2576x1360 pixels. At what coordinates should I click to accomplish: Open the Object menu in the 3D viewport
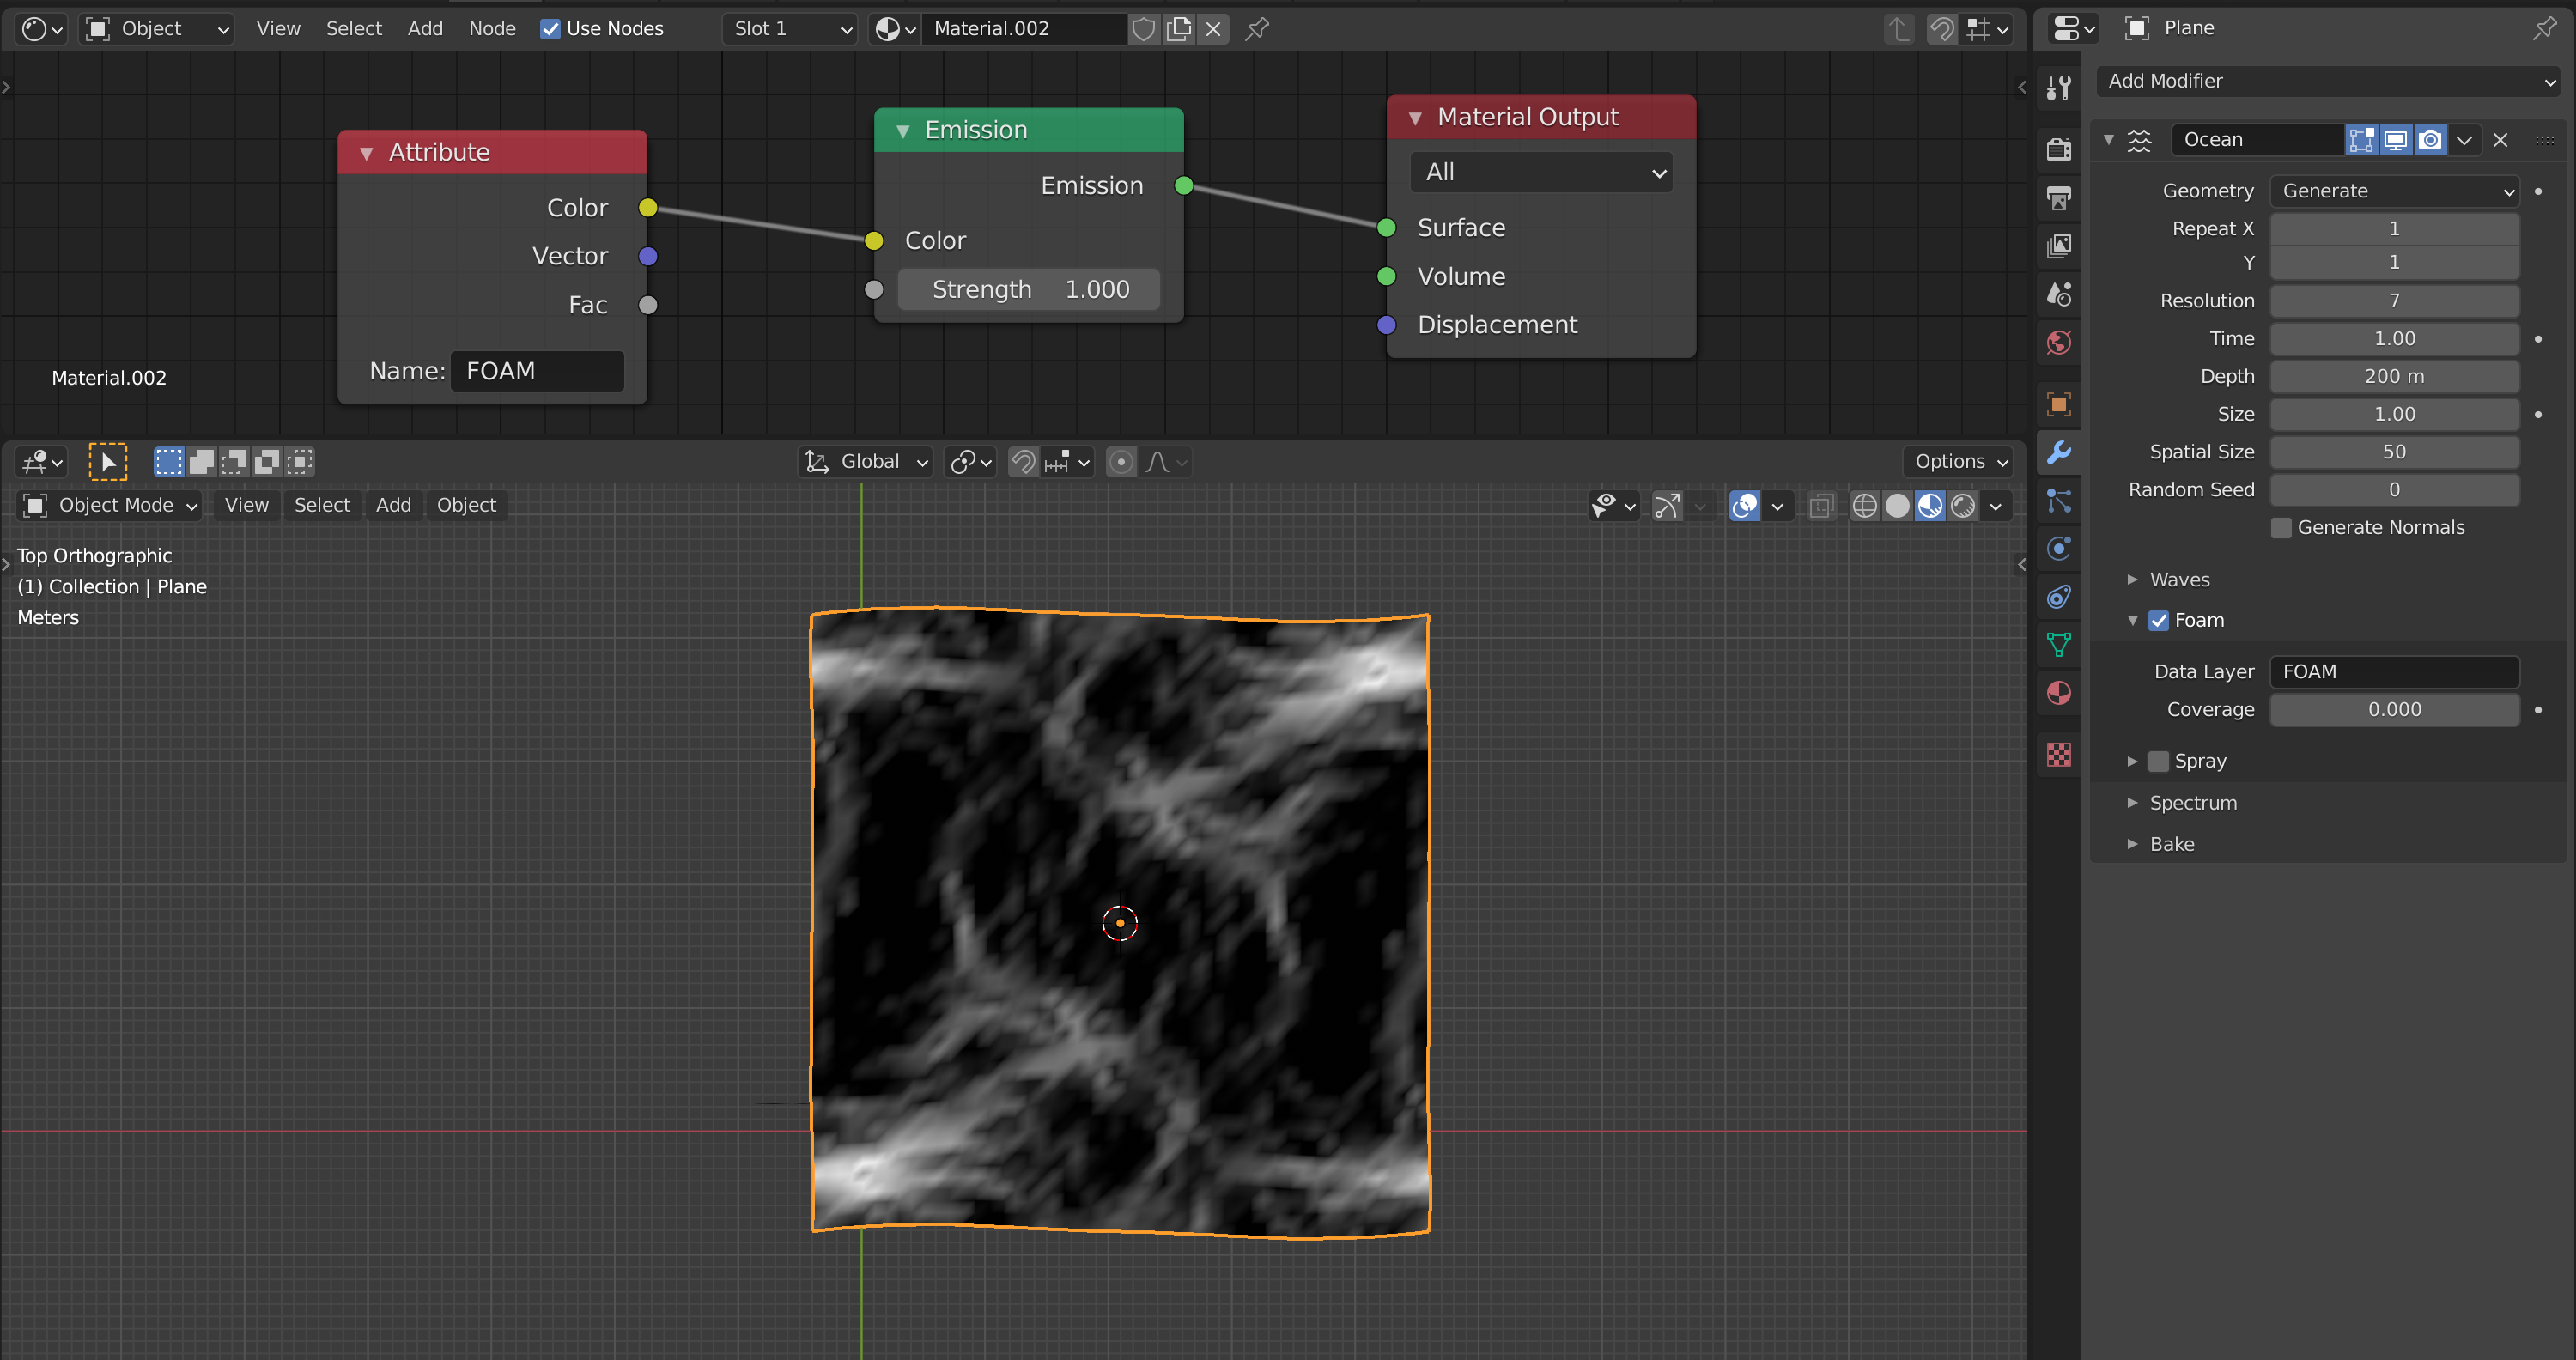click(x=466, y=505)
